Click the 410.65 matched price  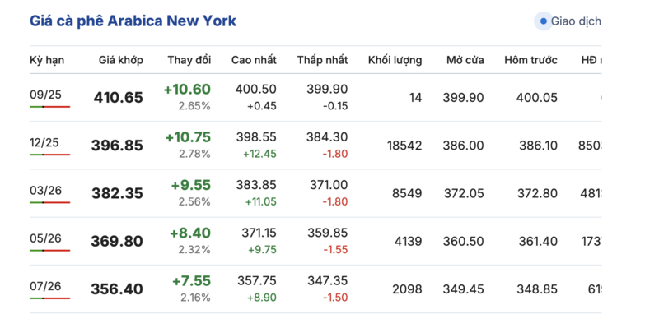point(119,98)
